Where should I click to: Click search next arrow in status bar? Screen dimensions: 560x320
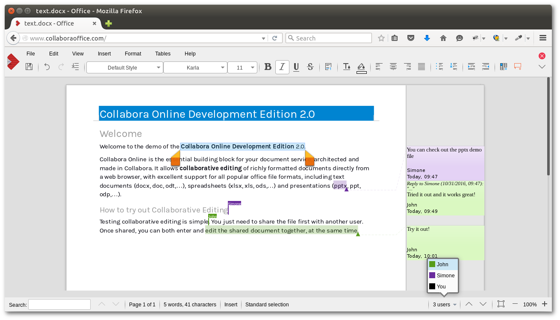click(115, 304)
